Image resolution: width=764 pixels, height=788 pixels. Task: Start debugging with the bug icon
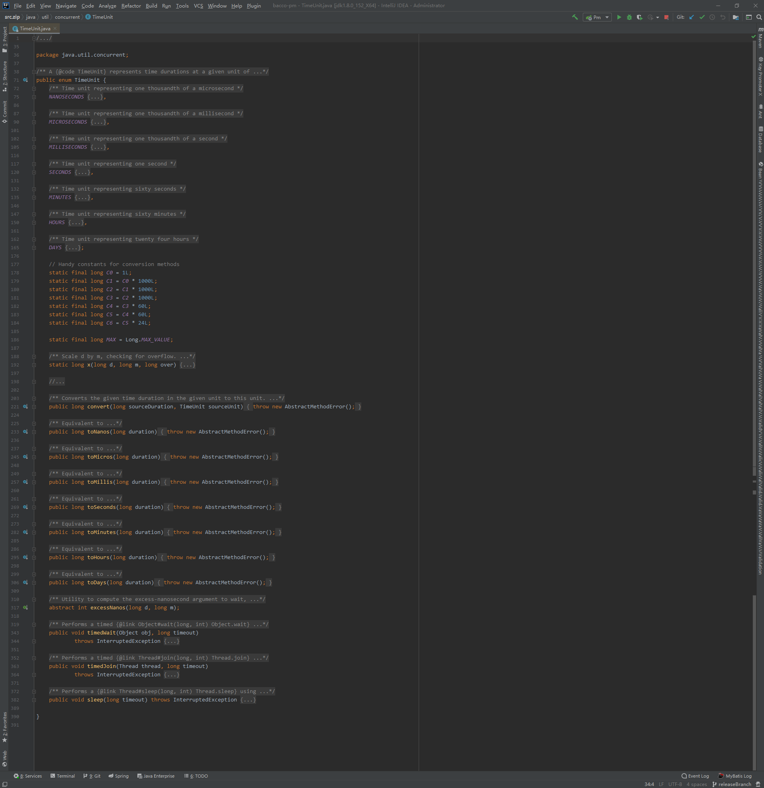tap(629, 17)
